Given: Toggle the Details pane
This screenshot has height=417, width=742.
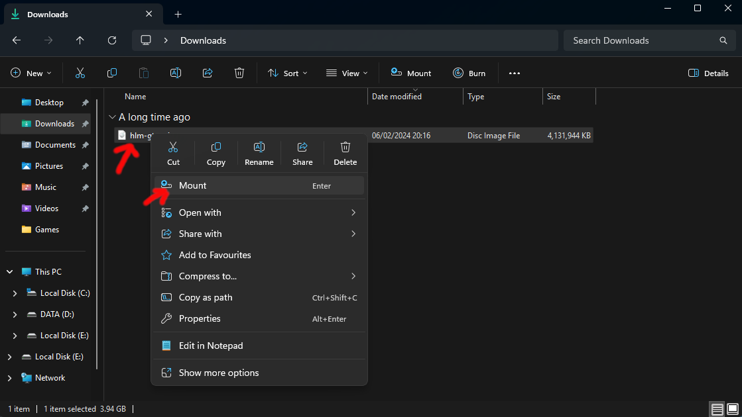Looking at the screenshot, I should pyautogui.click(x=708, y=73).
